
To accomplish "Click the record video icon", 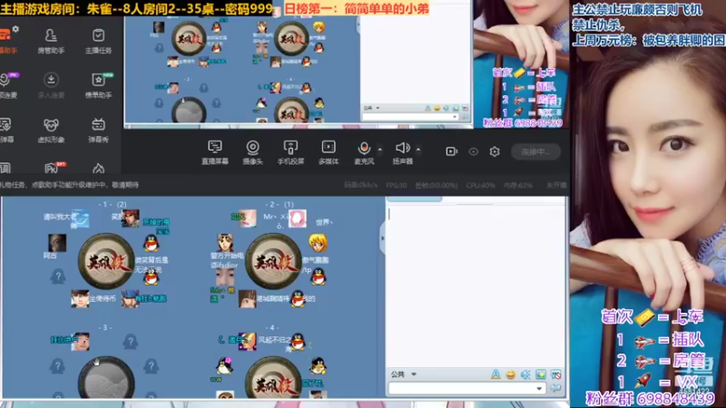I will coord(451,151).
